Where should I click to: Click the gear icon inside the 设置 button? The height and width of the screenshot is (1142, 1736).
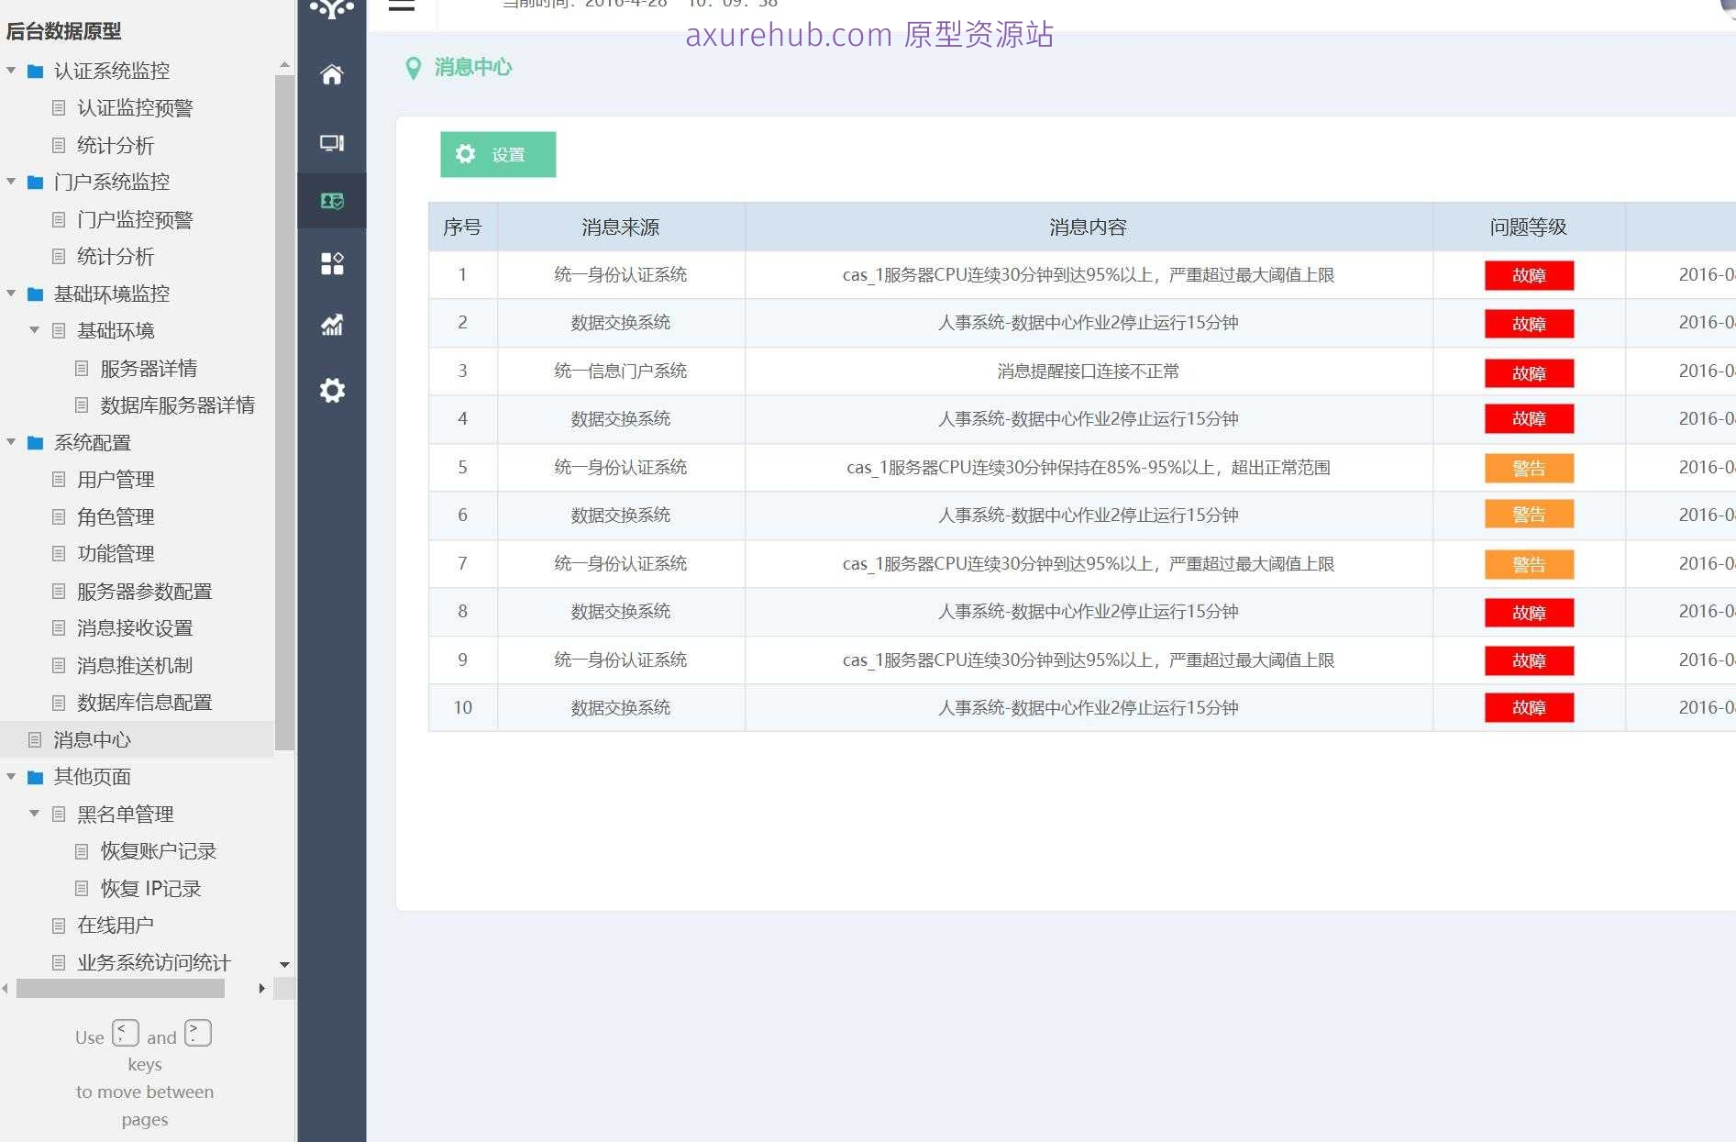coord(465,154)
